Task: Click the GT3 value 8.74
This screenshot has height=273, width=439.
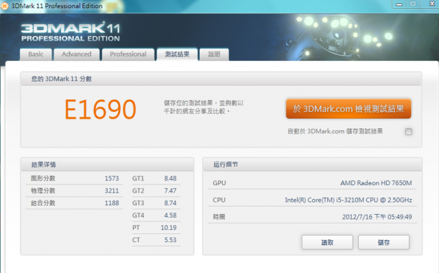Action: 170,203
